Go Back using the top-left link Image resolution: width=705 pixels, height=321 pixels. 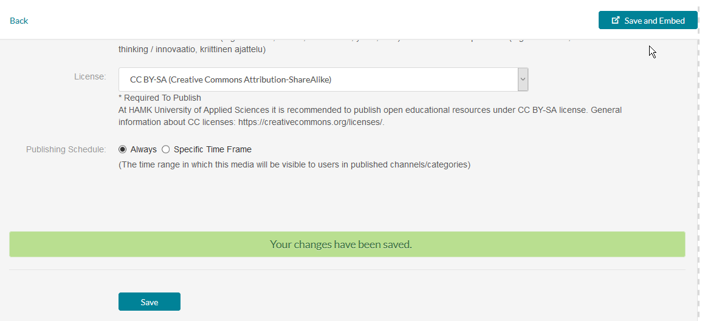pos(19,21)
